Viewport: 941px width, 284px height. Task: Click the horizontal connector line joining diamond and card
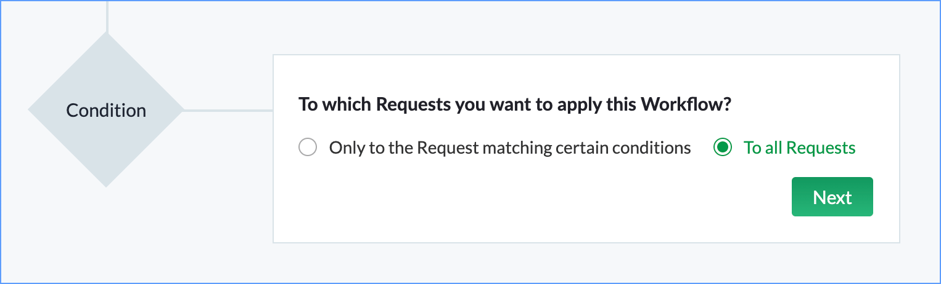click(228, 111)
